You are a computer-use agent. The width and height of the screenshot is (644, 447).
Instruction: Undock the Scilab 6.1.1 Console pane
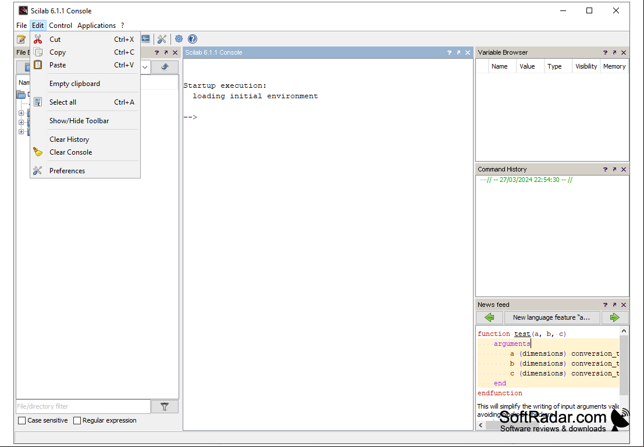point(458,52)
